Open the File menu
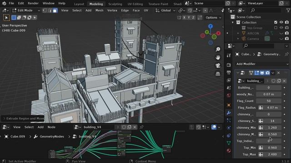This screenshot has height=163, width=291. coord(11,3)
